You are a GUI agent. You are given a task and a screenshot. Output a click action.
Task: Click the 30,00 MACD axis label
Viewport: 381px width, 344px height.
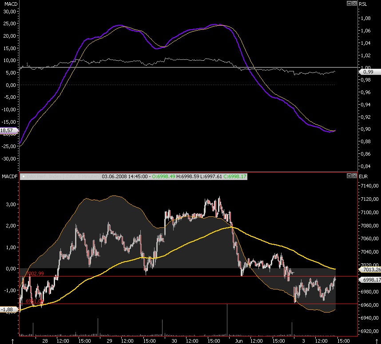click(x=9, y=12)
